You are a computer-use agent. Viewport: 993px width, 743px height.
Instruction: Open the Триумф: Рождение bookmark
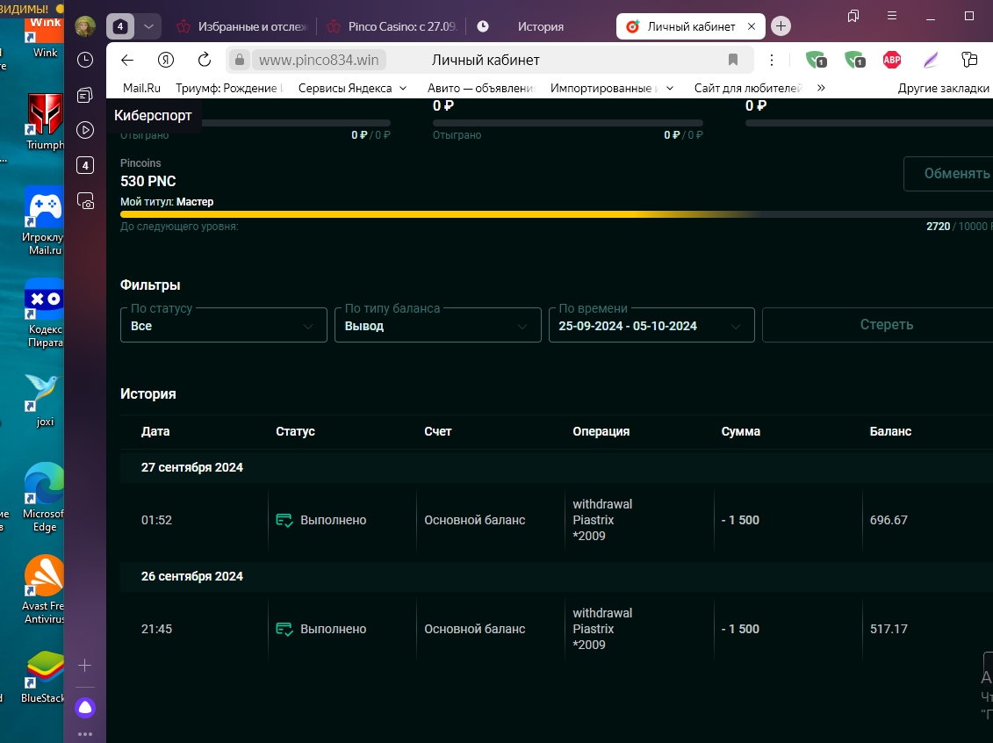point(228,88)
